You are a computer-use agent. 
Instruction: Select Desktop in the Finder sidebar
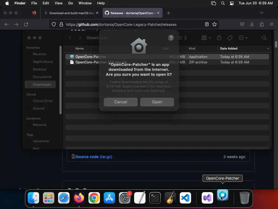click(x=40, y=69)
